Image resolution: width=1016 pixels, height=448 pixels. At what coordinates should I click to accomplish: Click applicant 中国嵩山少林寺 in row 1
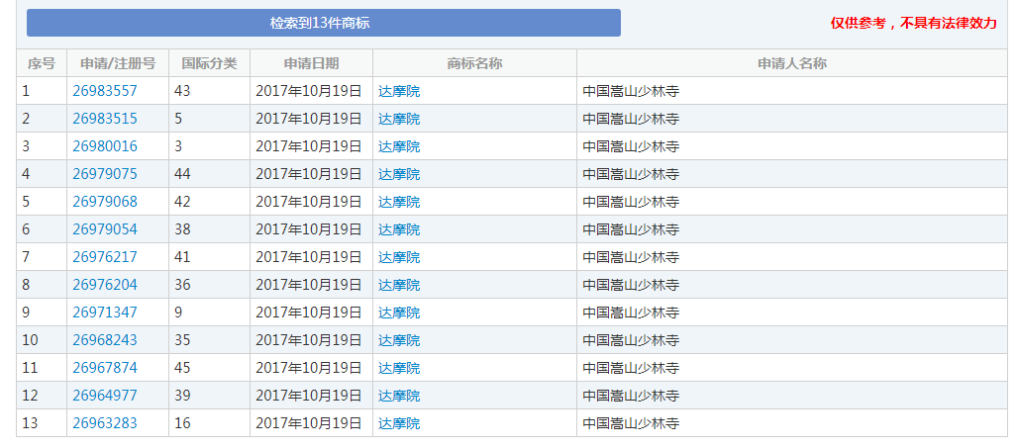(631, 91)
